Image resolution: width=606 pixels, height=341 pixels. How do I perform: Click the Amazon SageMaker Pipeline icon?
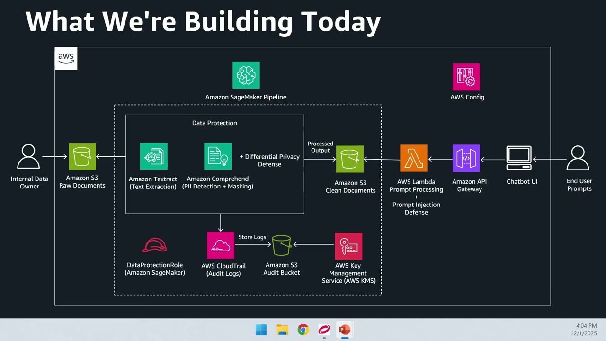(246, 75)
